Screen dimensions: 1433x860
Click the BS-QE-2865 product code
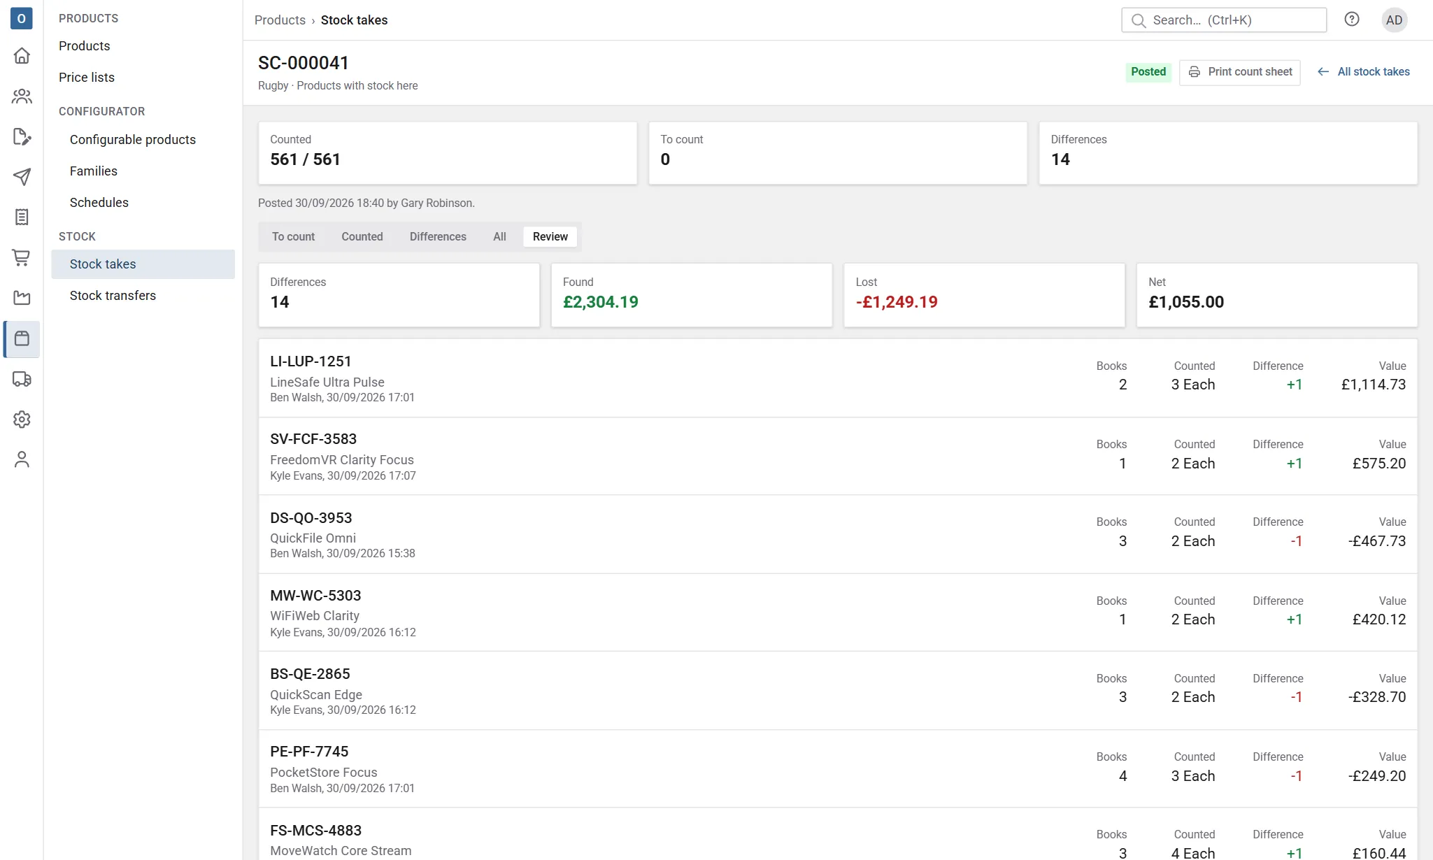tap(310, 674)
